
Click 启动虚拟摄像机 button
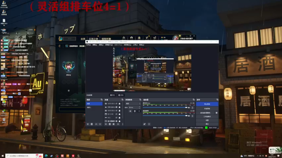point(205,113)
